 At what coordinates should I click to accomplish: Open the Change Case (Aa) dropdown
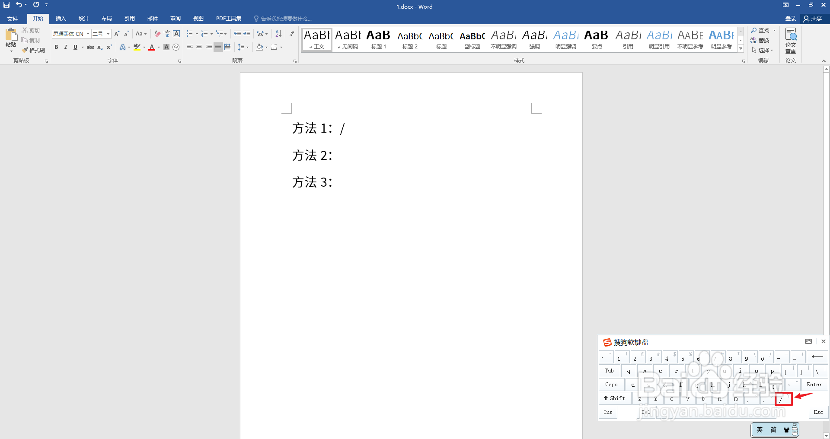tap(141, 34)
